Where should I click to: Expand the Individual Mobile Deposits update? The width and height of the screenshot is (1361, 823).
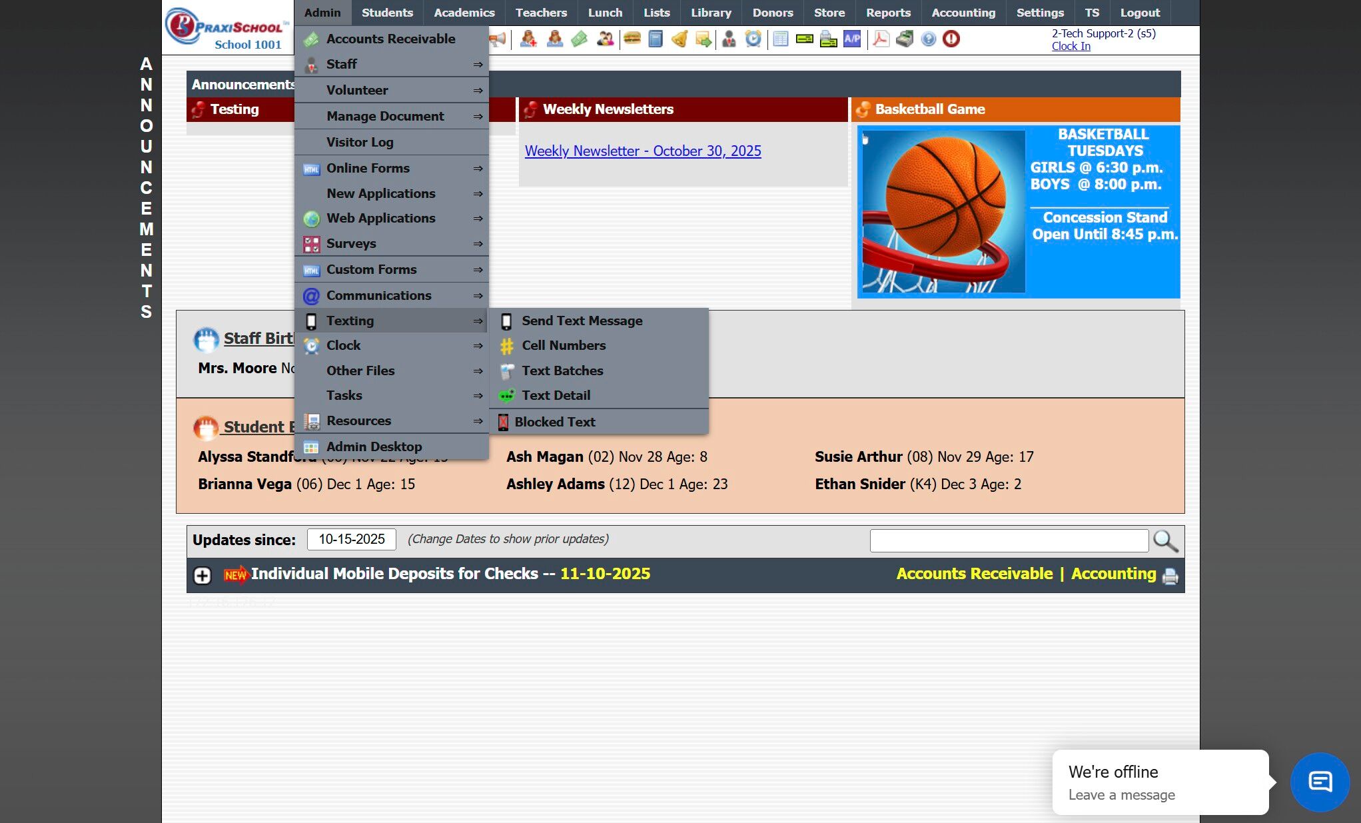203,575
